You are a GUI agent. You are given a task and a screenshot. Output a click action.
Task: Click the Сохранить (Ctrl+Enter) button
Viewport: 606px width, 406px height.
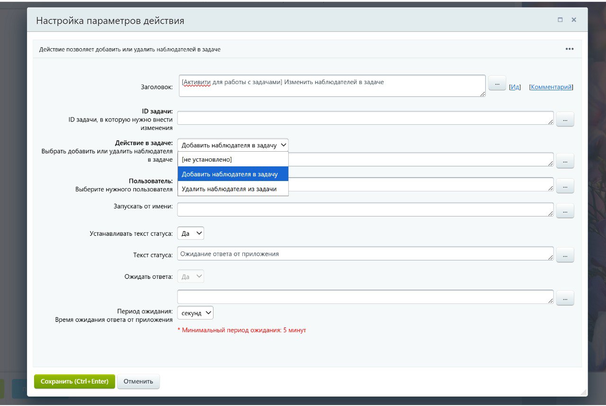(74, 381)
